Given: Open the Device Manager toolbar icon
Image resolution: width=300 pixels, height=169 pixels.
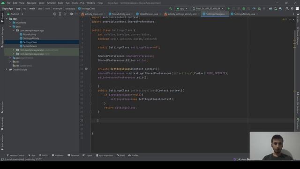Looking at the screenshot, I should 276,8.
